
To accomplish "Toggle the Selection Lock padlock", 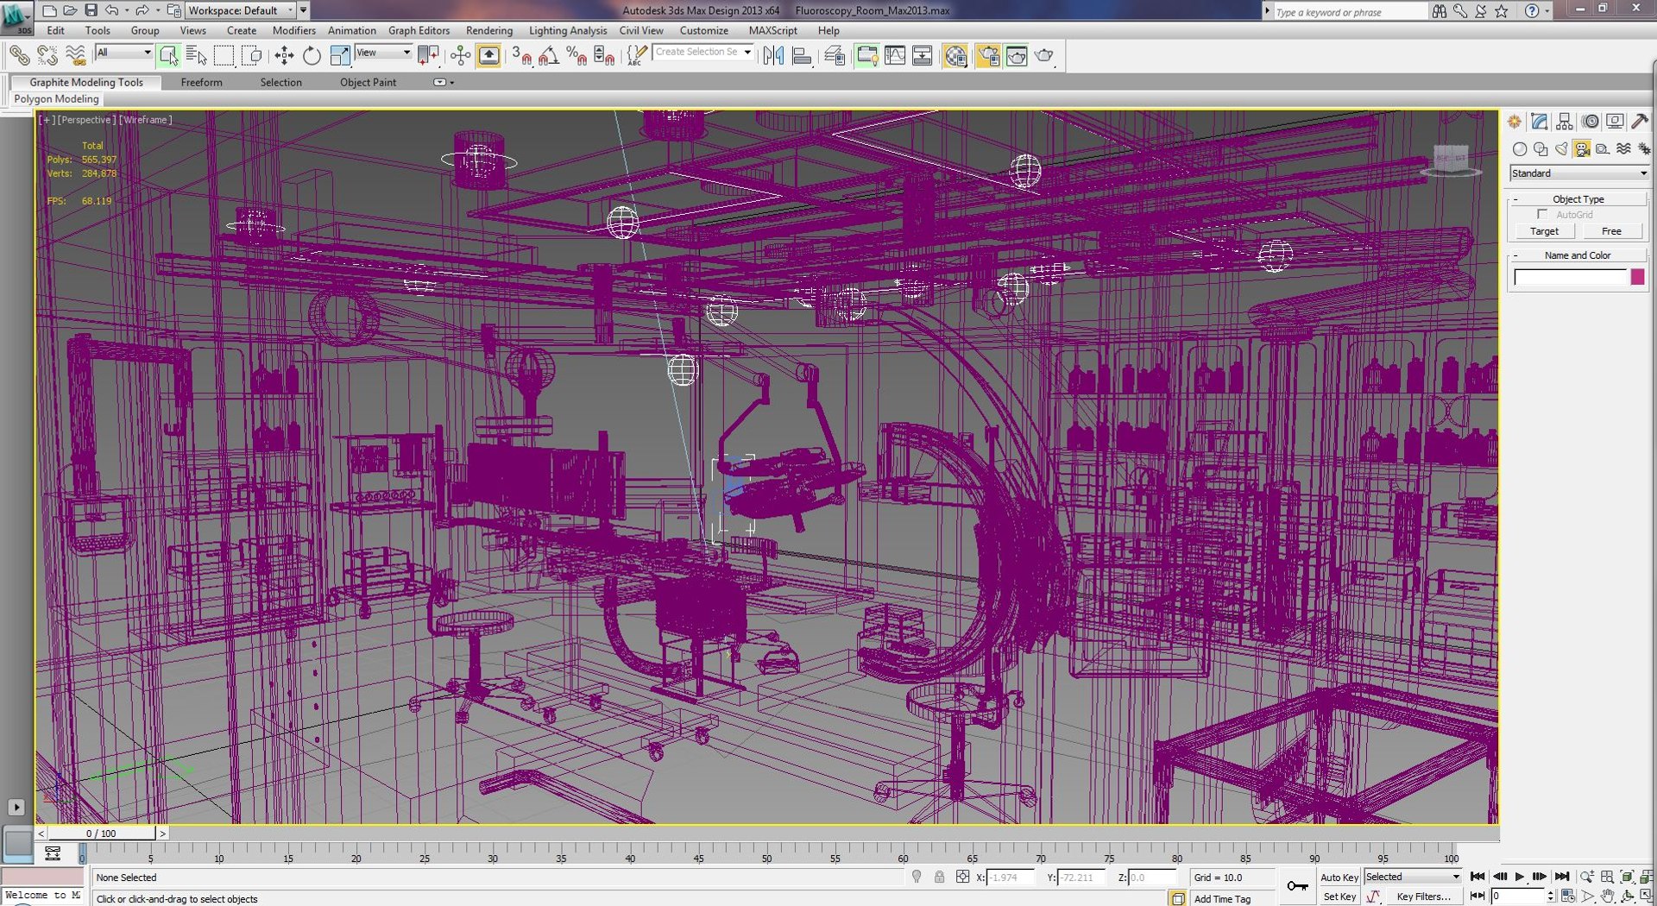I will [x=939, y=877].
